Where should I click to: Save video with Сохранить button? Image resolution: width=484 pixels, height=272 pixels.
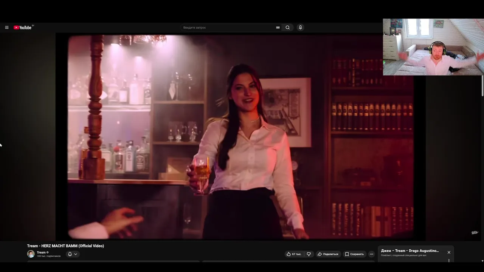(354, 254)
